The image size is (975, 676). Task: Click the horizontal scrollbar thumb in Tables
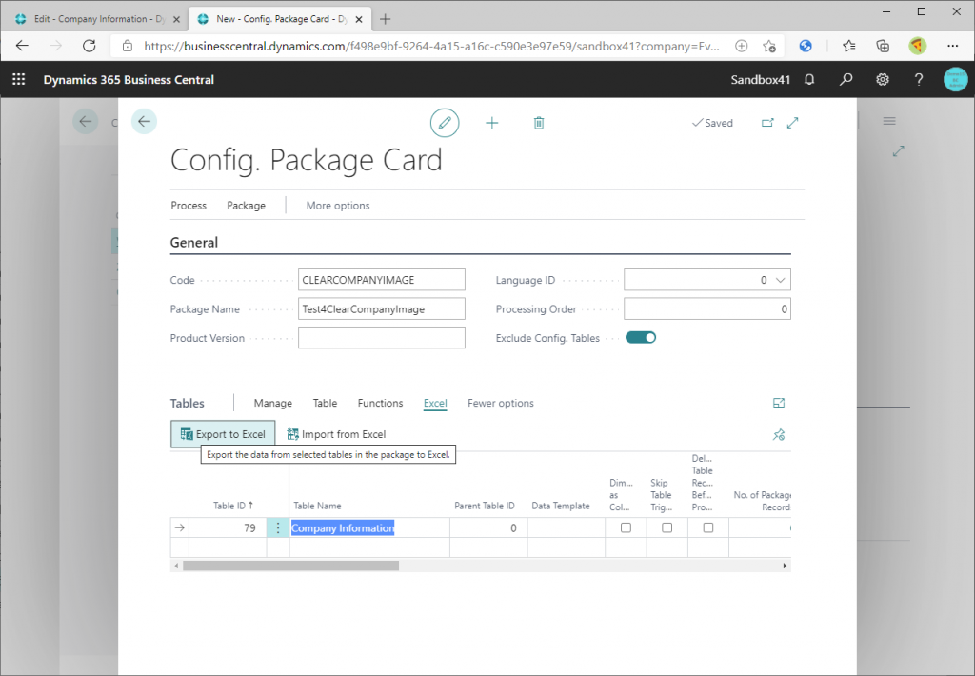point(291,566)
